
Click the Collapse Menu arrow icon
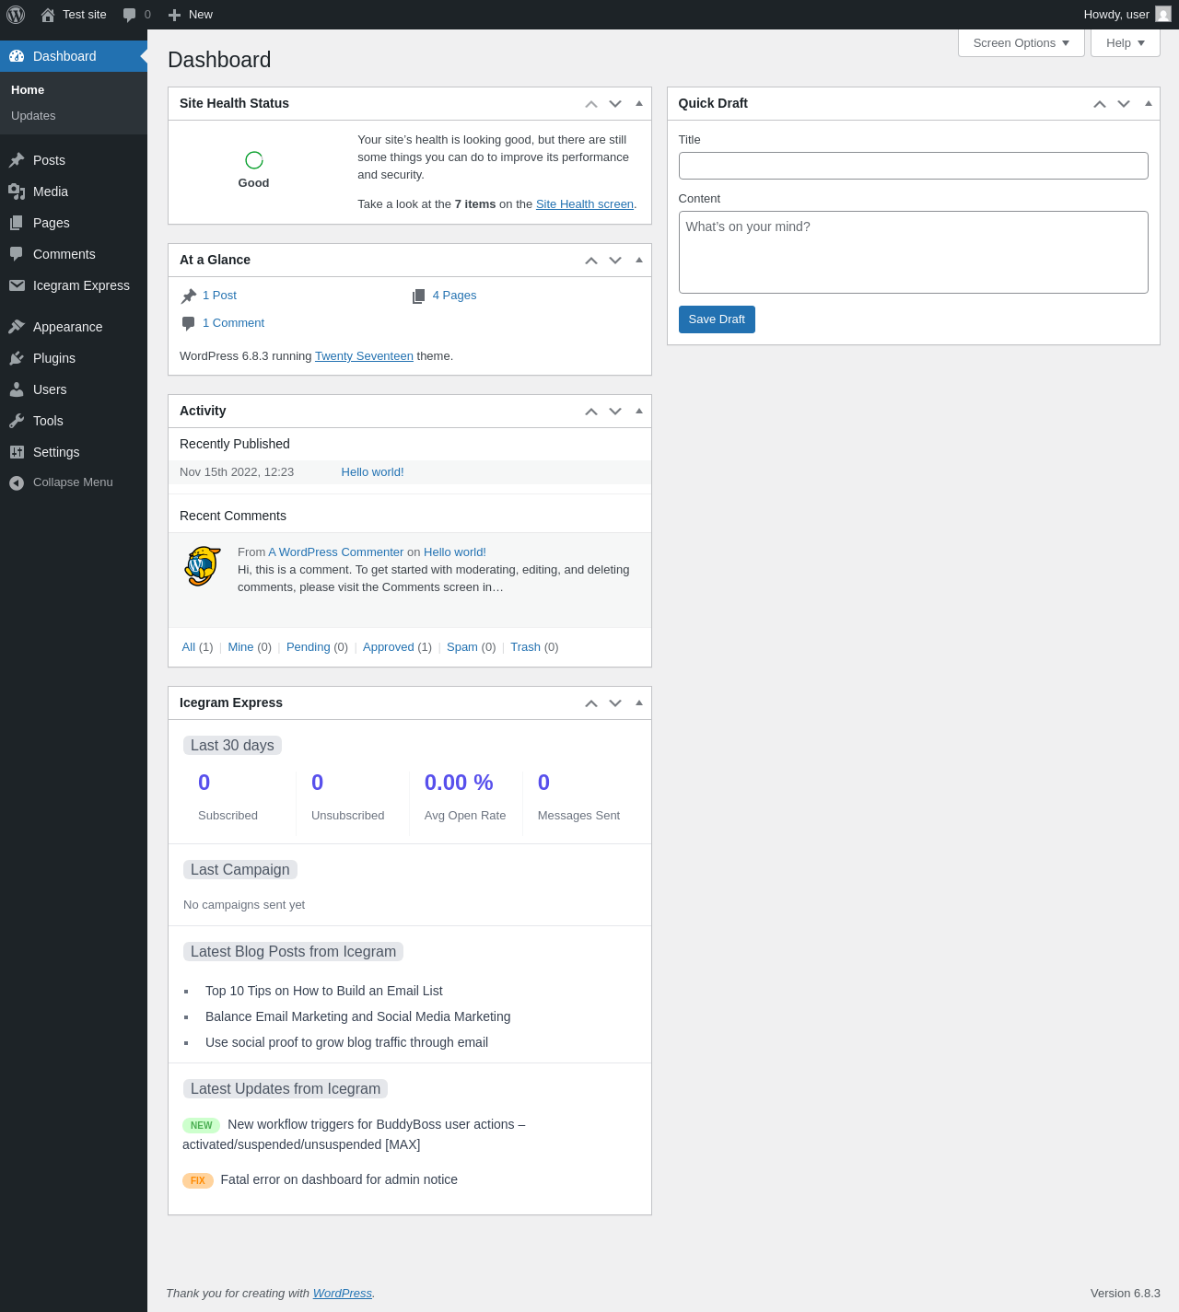[x=17, y=482]
